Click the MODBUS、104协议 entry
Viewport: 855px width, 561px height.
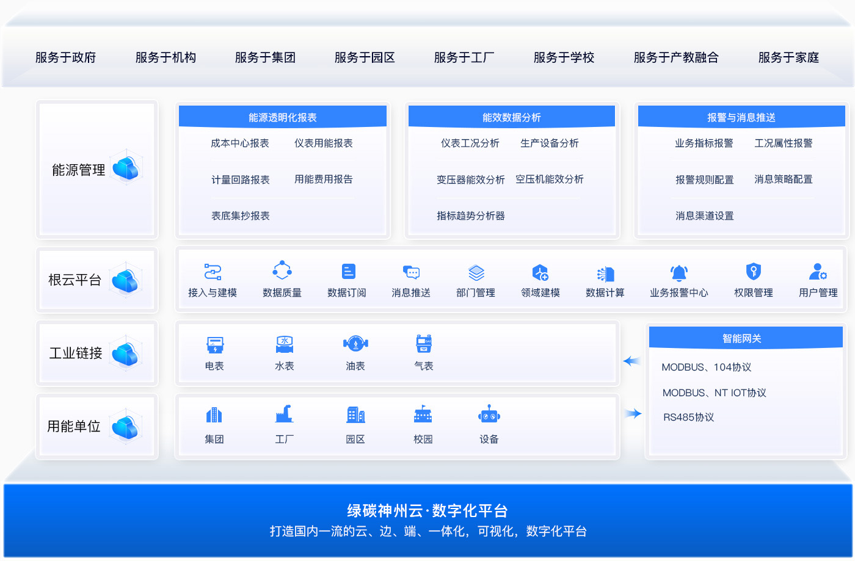point(707,367)
